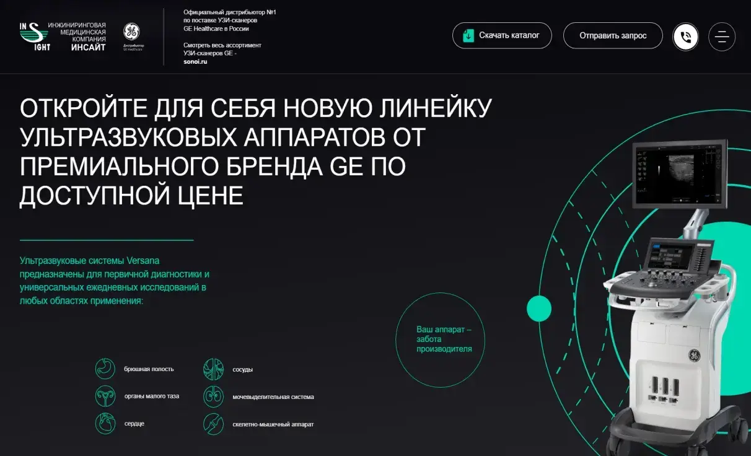Click the Insight swan logo

(x=35, y=37)
